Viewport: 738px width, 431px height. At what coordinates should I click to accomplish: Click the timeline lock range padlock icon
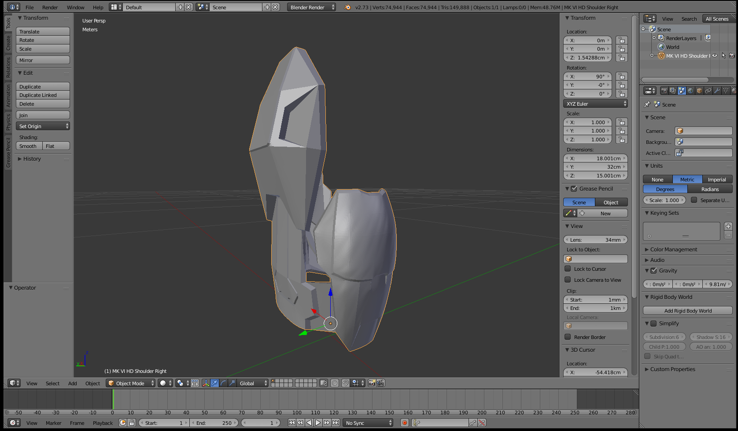pos(132,423)
